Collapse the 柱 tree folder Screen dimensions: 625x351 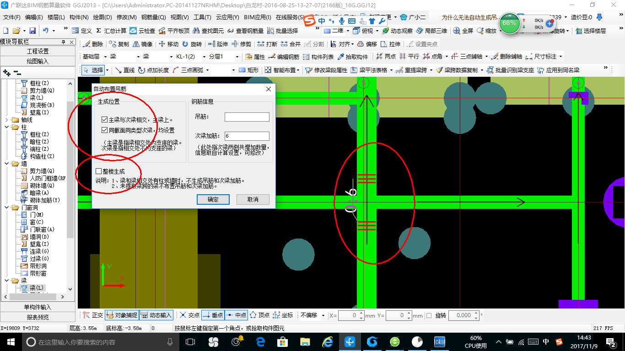(6, 127)
